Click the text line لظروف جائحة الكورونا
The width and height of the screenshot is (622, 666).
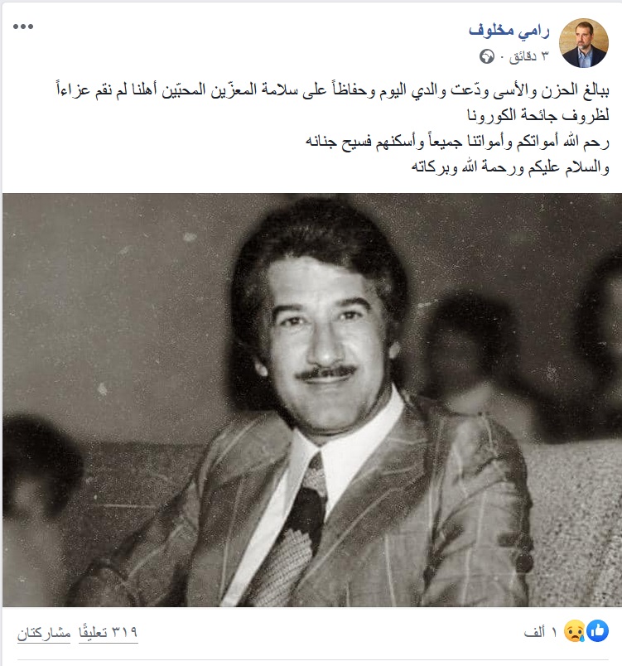tap(538, 114)
